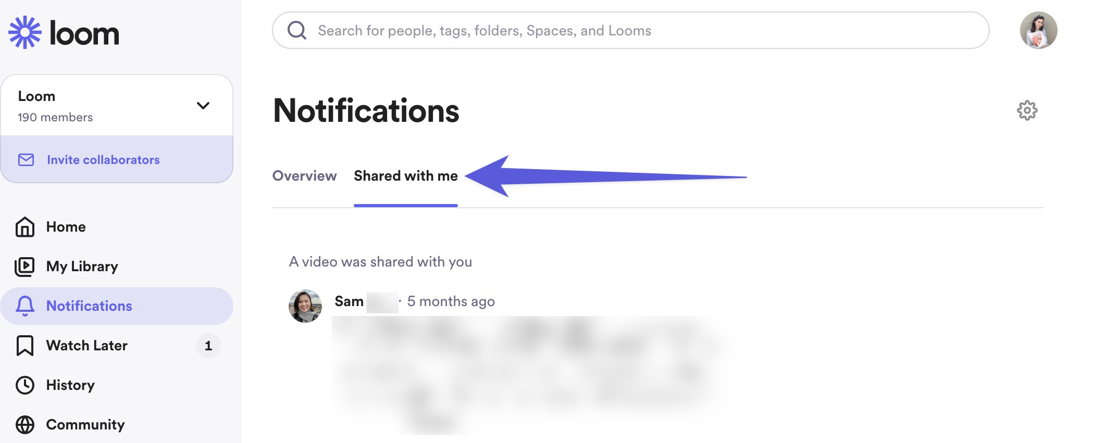1106x443 pixels.
Task: Click the Community globe icon
Action: point(25,425)
